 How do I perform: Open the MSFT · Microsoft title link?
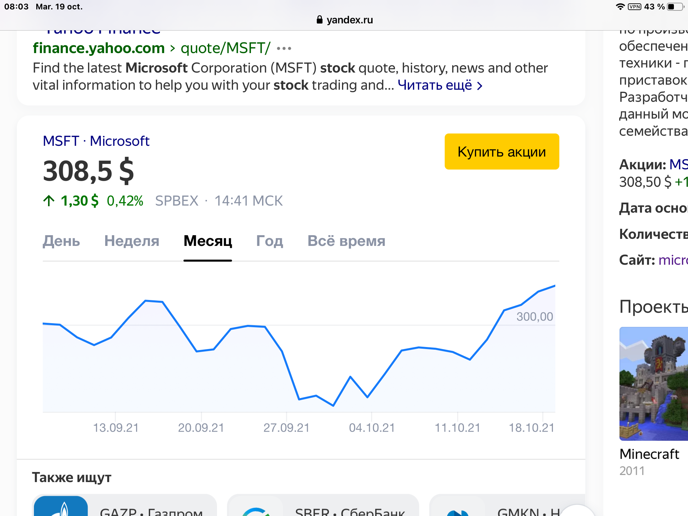96,141
